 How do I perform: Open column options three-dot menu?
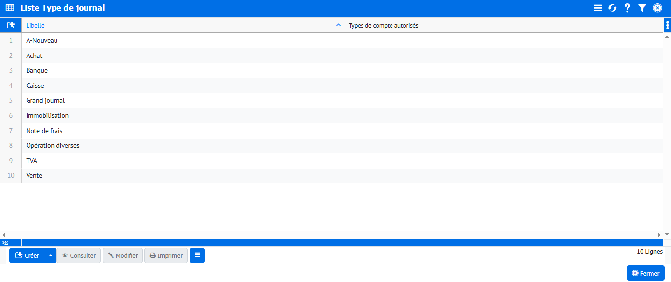[667, 25]
